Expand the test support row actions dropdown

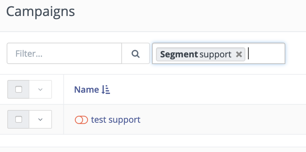[40, 119]
